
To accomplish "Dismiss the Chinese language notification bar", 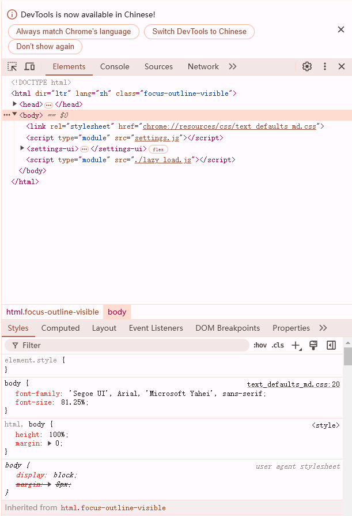I will click(x=341, y=29).
